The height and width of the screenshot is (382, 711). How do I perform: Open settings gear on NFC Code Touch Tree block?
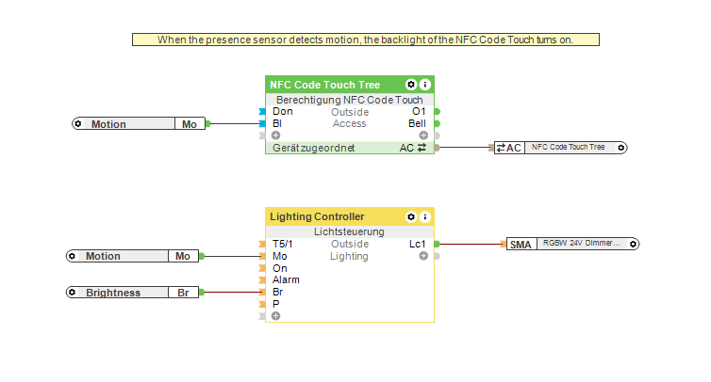click(411, 85)
